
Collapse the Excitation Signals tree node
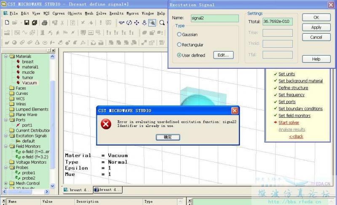5,136
